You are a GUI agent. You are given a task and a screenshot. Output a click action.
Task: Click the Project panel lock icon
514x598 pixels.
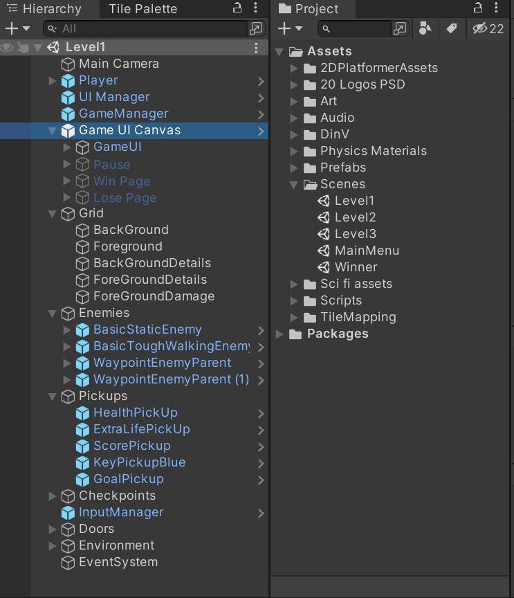[x=478, y=8]
